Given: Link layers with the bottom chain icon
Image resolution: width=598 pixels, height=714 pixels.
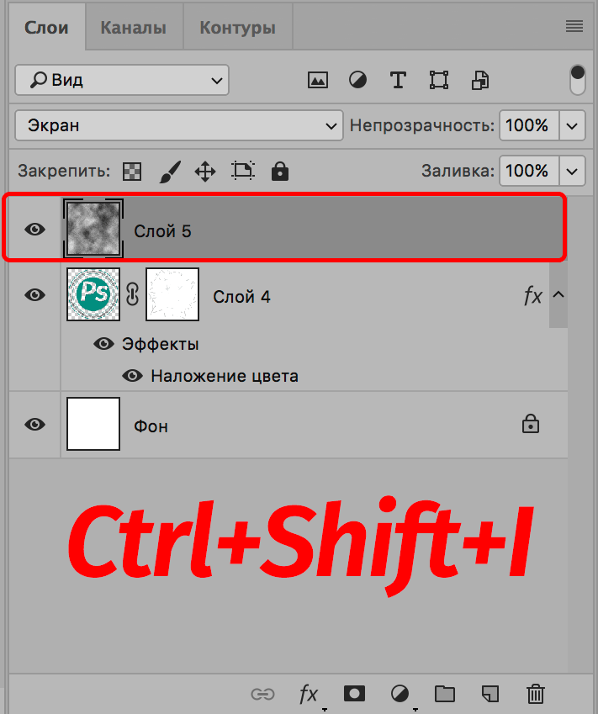Looking at the screenshot, I should click(262, 694).
